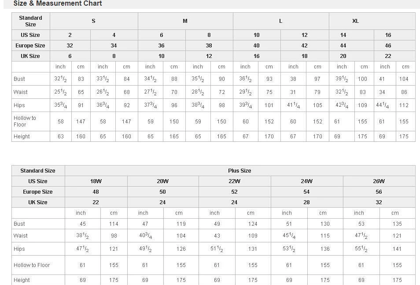420x285 pixels.
Task: Select the '24W' US size cell
Action: click(306, 181)
